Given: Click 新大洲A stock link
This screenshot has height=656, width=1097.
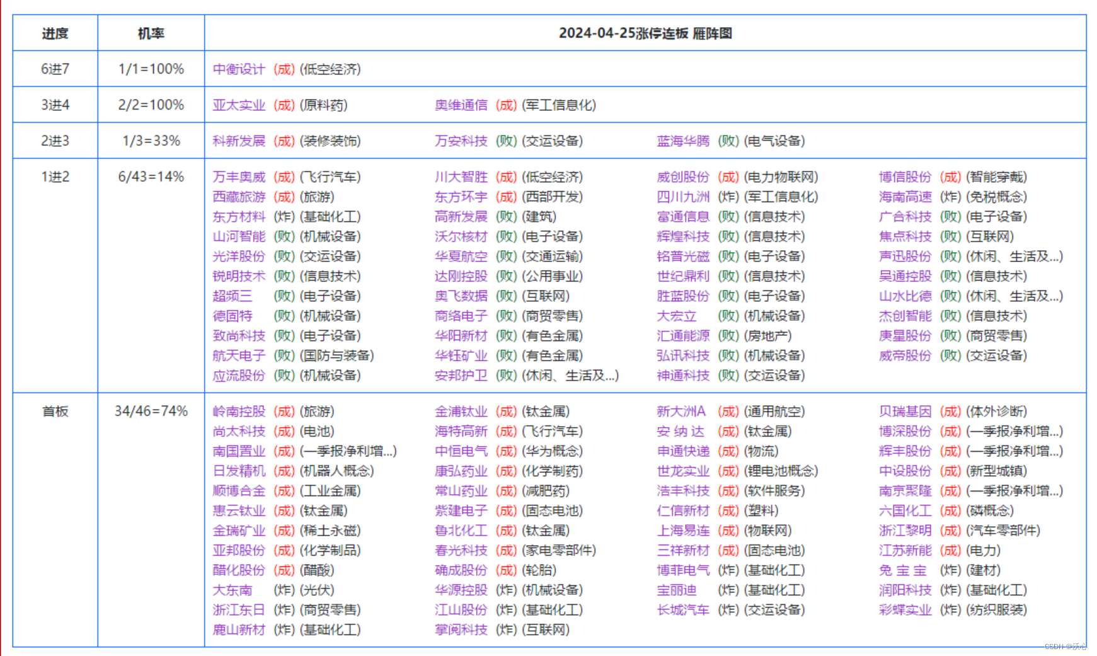Looking at the screenshot, I should coord(681,411).
